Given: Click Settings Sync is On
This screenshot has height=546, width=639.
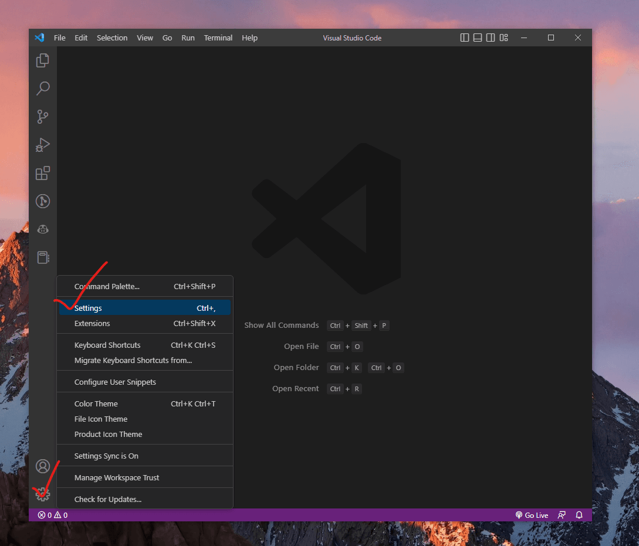Looking at the screenshot, I should click(145, 456).
